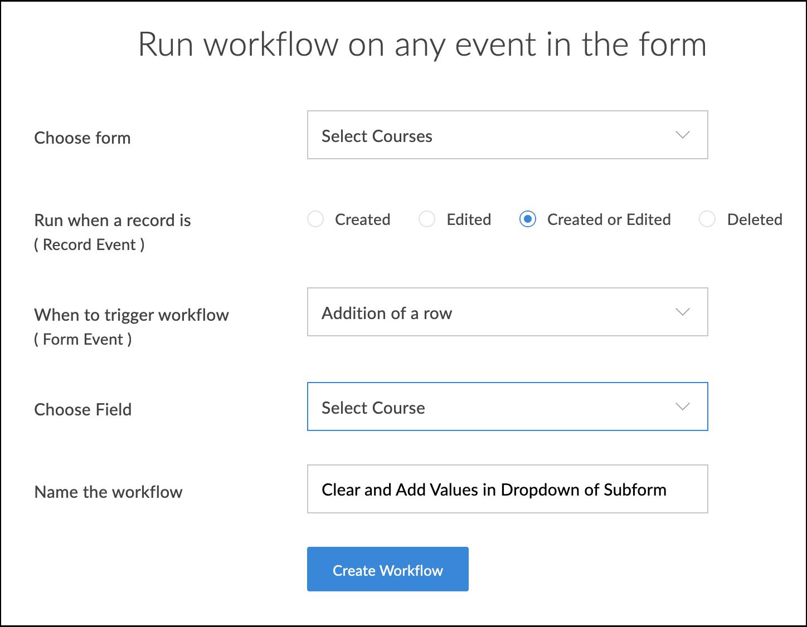Click the chevron arrow in the Choose Field dropdown
This screenshot has height=627, width=807.
(682, 406)
